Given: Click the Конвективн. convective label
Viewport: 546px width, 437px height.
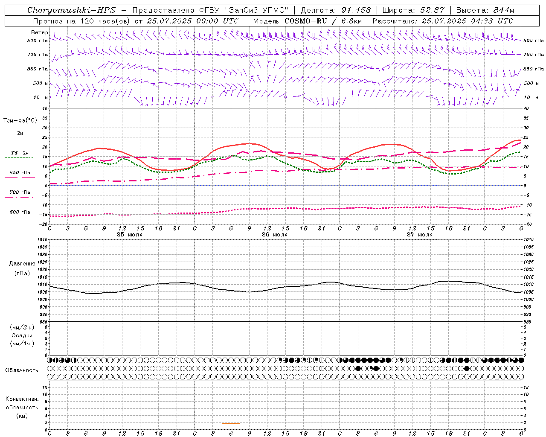Looking at the screenshot, I should 22,399.
